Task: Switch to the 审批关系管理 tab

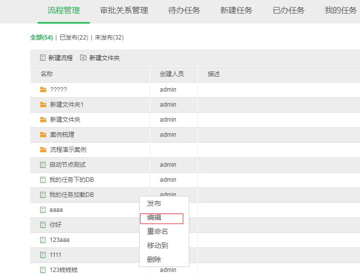Action: tap(124, 11)
